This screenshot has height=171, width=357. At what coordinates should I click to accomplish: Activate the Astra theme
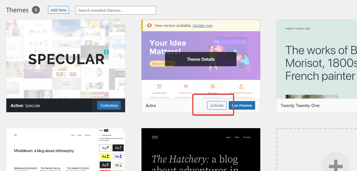(217, 105)
